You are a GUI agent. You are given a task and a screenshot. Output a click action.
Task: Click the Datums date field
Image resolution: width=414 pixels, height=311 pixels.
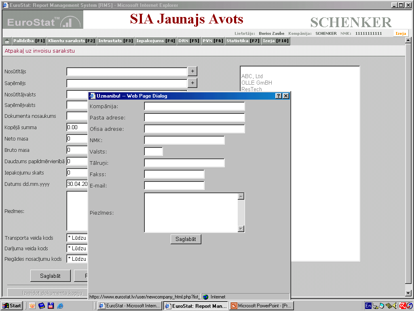click(x=77, y=184)
